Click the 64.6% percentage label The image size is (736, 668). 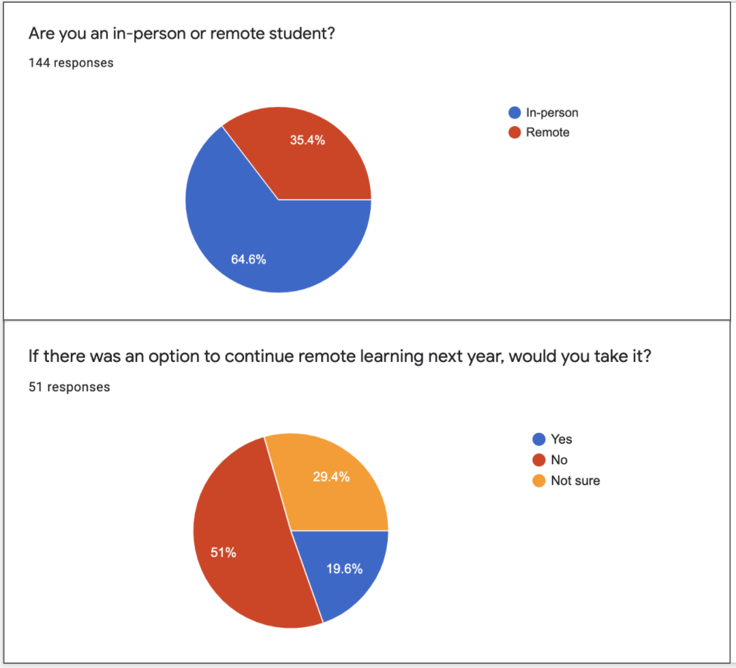coord(248,260)
